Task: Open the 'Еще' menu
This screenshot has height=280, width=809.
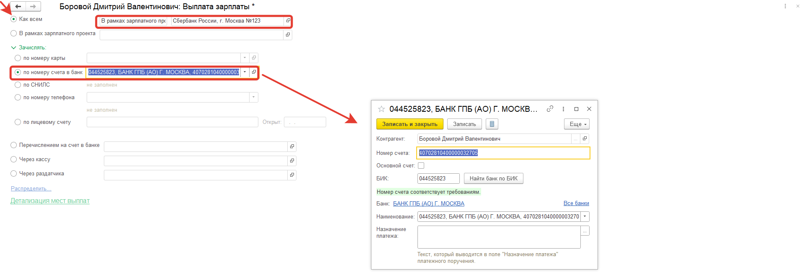Action: click(x=577, y=124)
